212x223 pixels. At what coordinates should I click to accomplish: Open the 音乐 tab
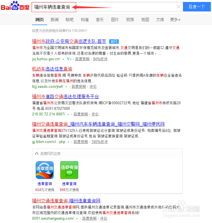pos(100,20)
